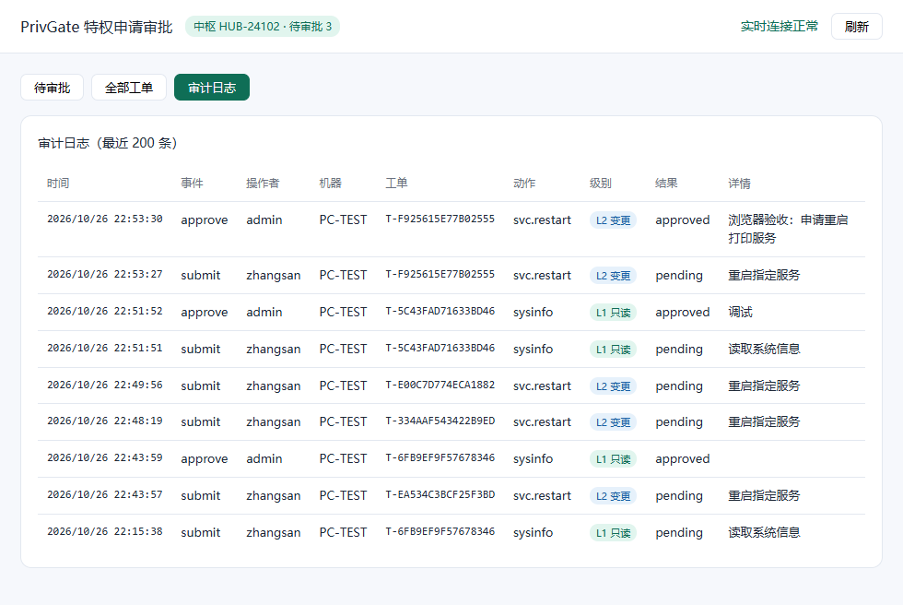The height and width of the screenshot is (605, 903).
Task: Select timestamp 2026/10/26 22:53:30
Action: [x=105, y=219]
